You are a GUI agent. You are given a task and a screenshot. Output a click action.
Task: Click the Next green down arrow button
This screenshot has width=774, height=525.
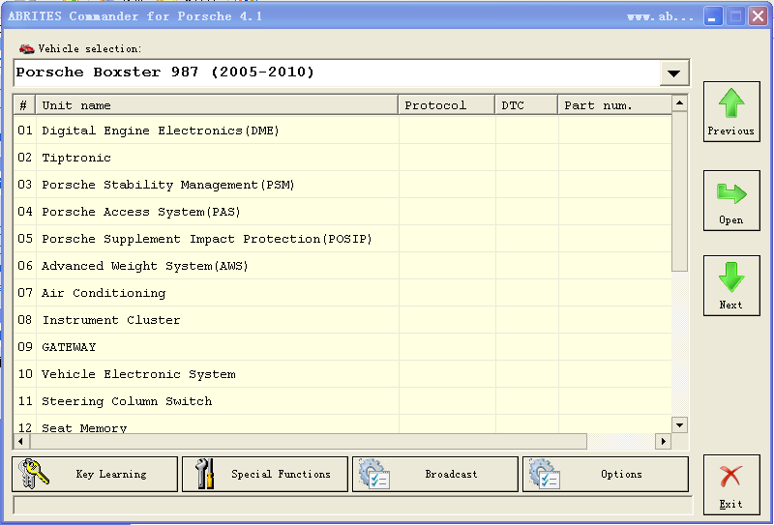click(x=731, y=285)
